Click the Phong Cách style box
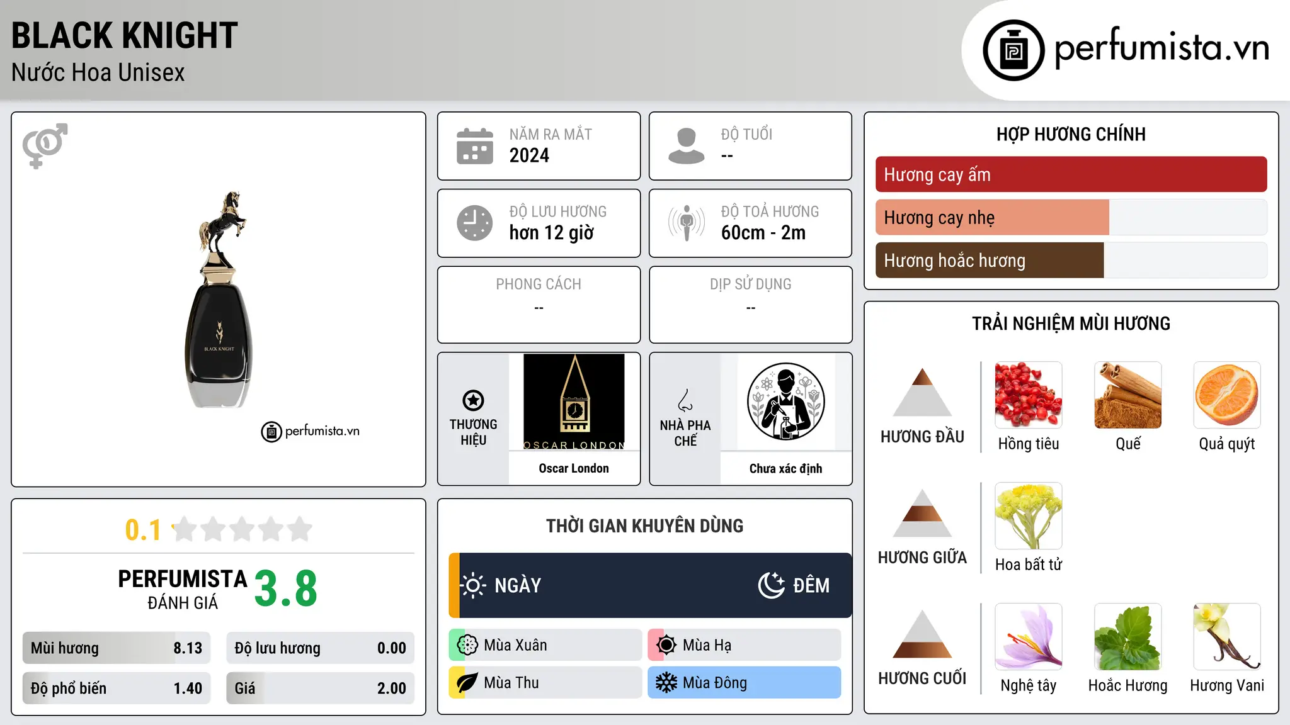 click(539, 305)
